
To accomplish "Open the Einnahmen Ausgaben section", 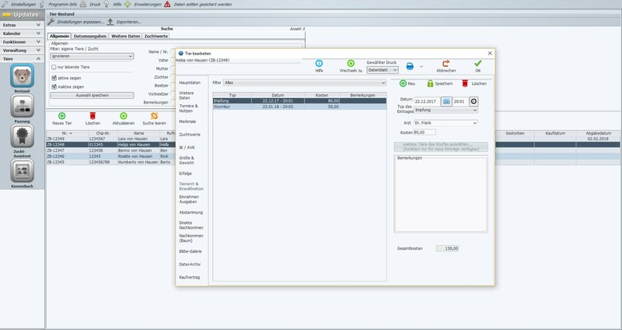I will pos(189,199).
